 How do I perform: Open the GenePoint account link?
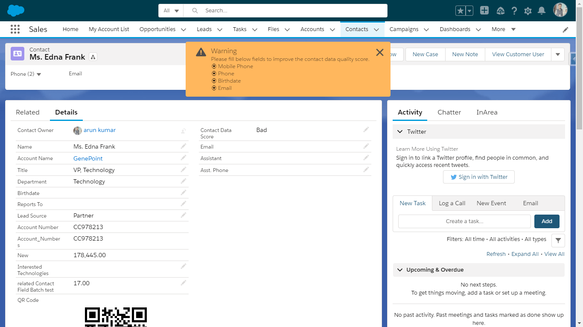point(88,158)
